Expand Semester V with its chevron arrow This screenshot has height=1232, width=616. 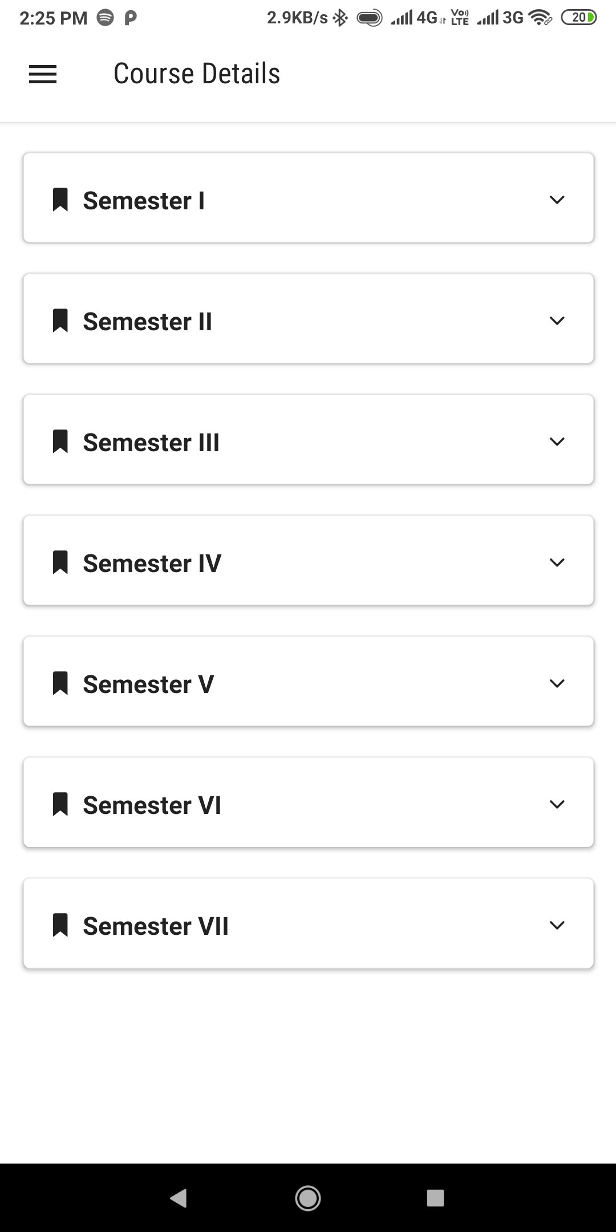557,683
